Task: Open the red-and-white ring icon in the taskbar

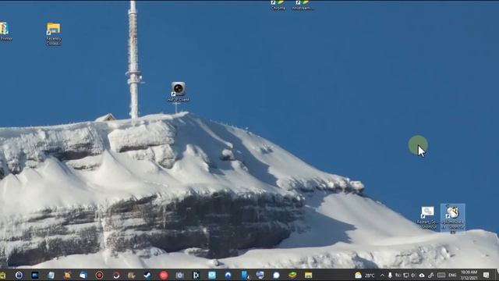Action: [x=115, y=275]
